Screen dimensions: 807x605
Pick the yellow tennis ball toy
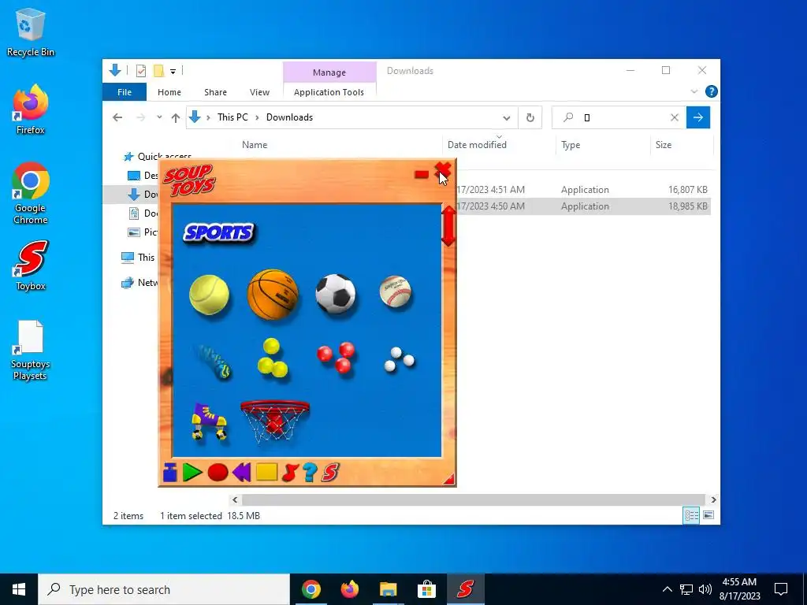209,295
